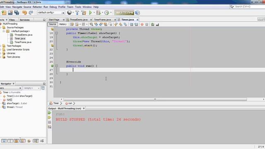Click the Profile Project icon

tap(107, 13)
